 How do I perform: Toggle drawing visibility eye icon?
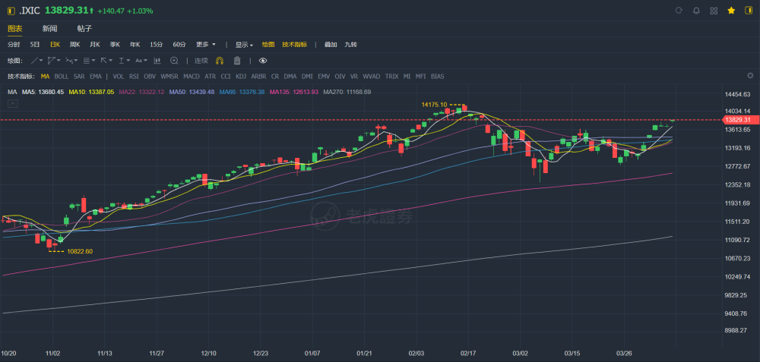click(263, 60)
